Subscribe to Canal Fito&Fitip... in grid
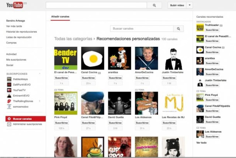This screenshot has height=158, width=236. (x=88, y=123)
